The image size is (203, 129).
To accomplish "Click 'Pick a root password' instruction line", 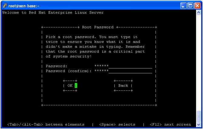I will (x=92, y=37).
